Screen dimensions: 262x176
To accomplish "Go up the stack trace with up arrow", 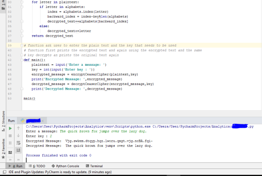I will pos(18,129).
